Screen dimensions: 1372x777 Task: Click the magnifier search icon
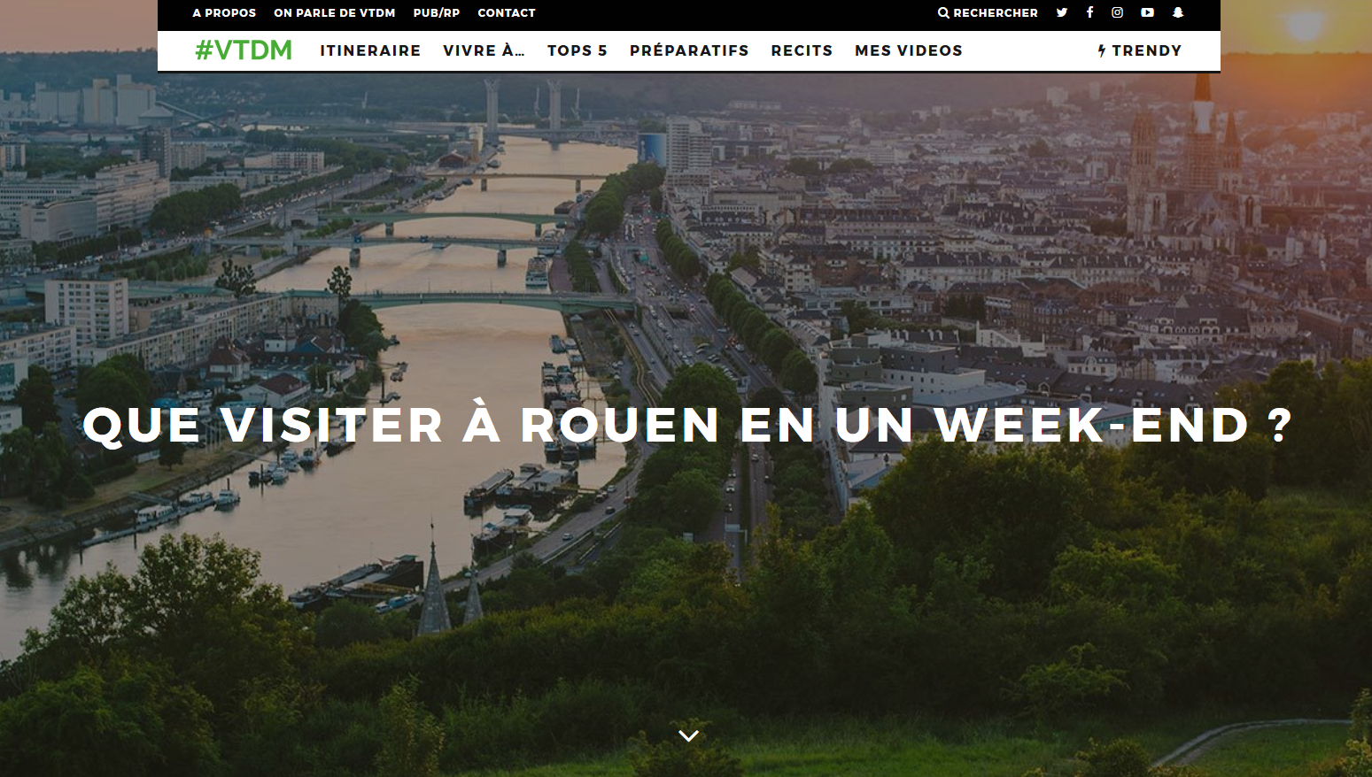943,12
